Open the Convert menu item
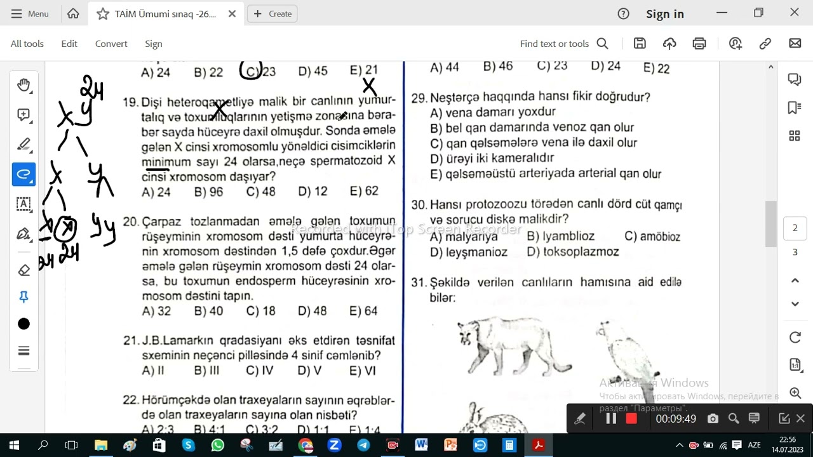This screenshot has height=457, width=813. pos(111,44)
